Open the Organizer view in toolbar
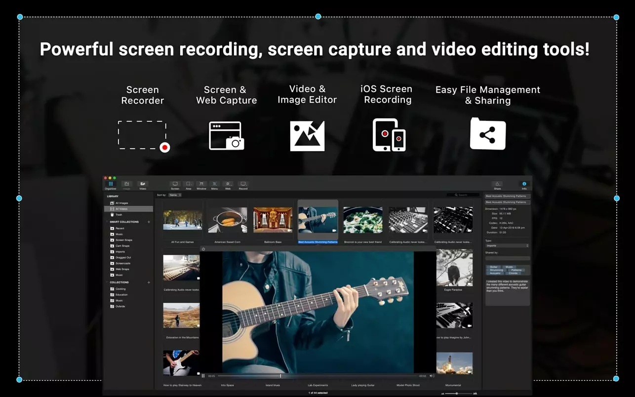Viewport: 635px width, 397px height. click(x=111, y=185)
